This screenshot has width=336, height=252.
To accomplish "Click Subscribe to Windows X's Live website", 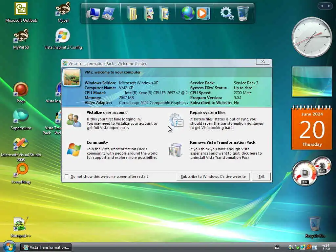I will (x=213, y=176).
